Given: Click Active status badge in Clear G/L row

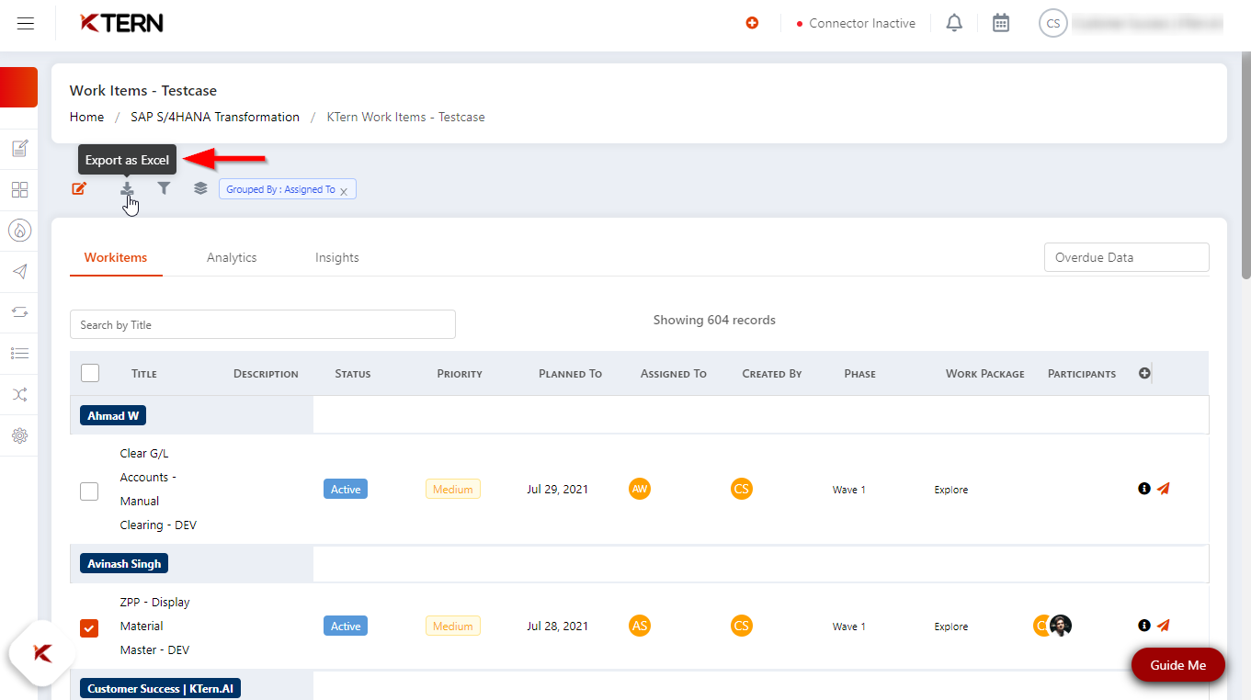Looking at the screenshot, I should point(346,489).
